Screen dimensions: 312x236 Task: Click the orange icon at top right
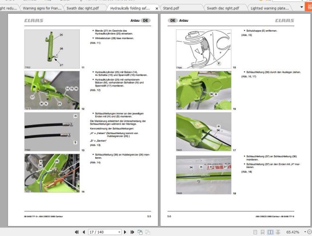(x=309, y=6)
